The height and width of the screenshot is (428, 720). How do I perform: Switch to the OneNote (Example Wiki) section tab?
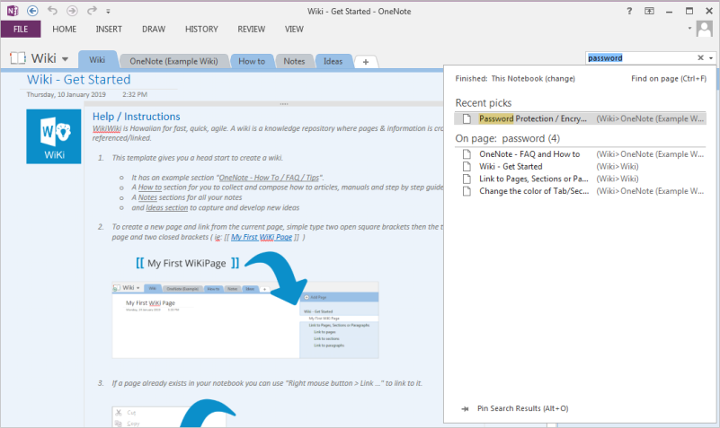[x=173, y=61]
